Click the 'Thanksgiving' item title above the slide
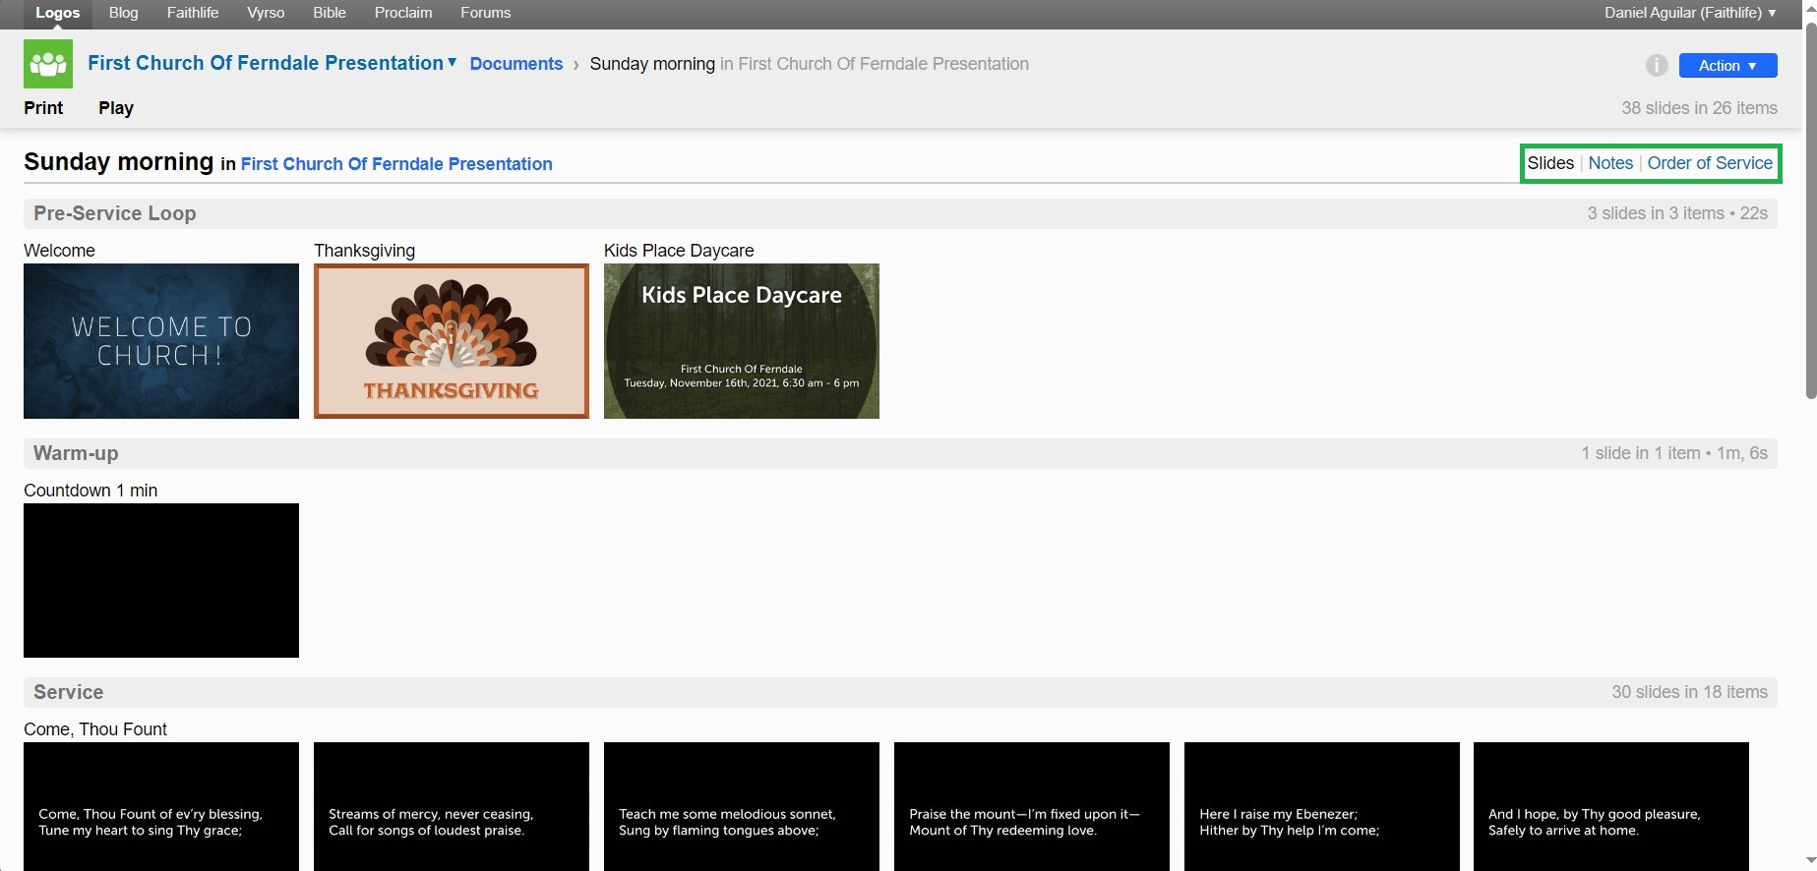 [364, 251]
